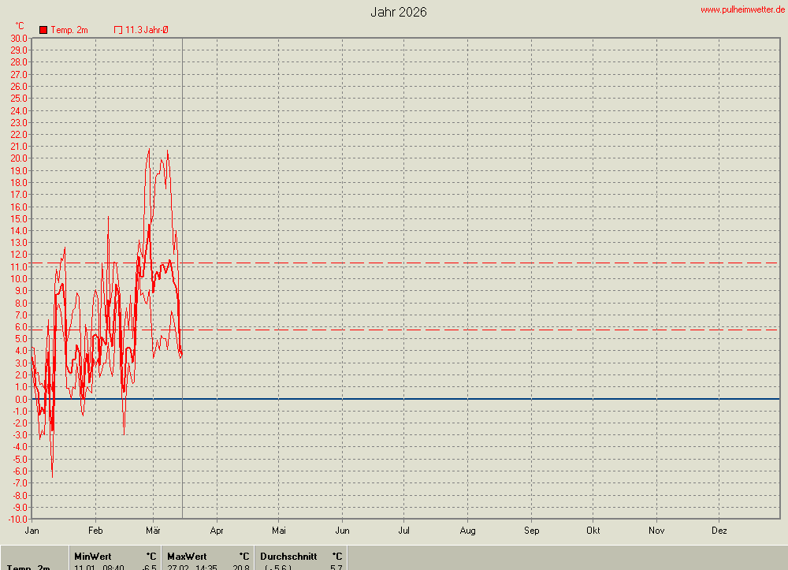Click the -10.0 value on temperature axis
Viewport: 788px width, 570px height.
[x=17, y=519]
